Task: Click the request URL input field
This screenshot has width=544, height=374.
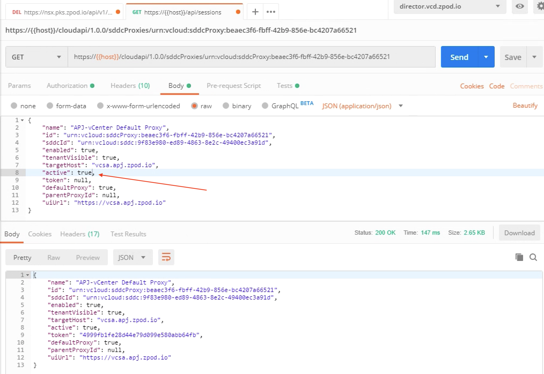Action: click(x=251, y=57)
